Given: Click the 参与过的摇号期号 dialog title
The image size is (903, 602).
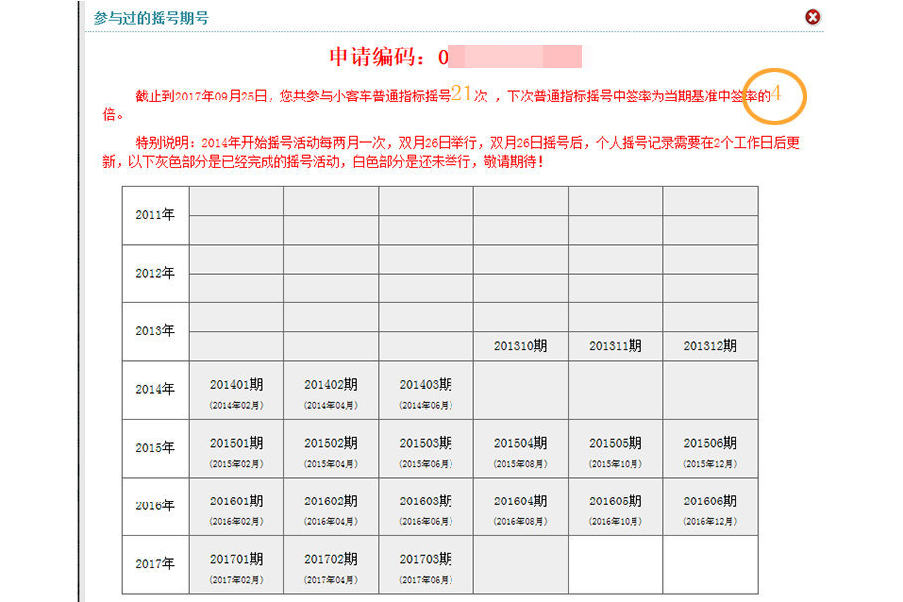Looking at the screenshot, I should 151,19.
